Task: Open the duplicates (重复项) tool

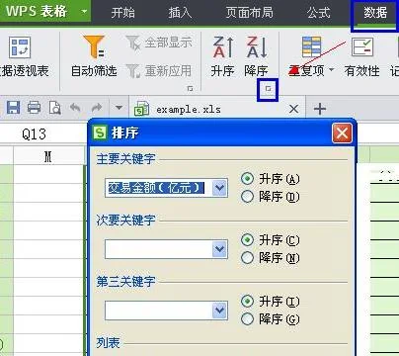Action: point(311,56)
